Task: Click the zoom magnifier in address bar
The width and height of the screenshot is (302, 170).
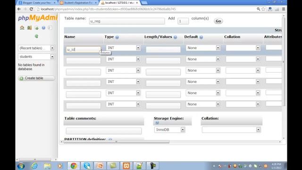Action: point(258,9)
